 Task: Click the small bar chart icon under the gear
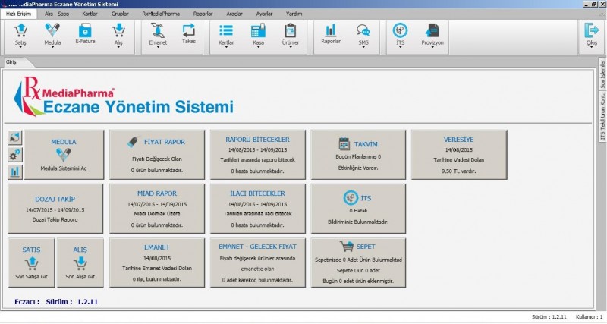tap(15, 171)
